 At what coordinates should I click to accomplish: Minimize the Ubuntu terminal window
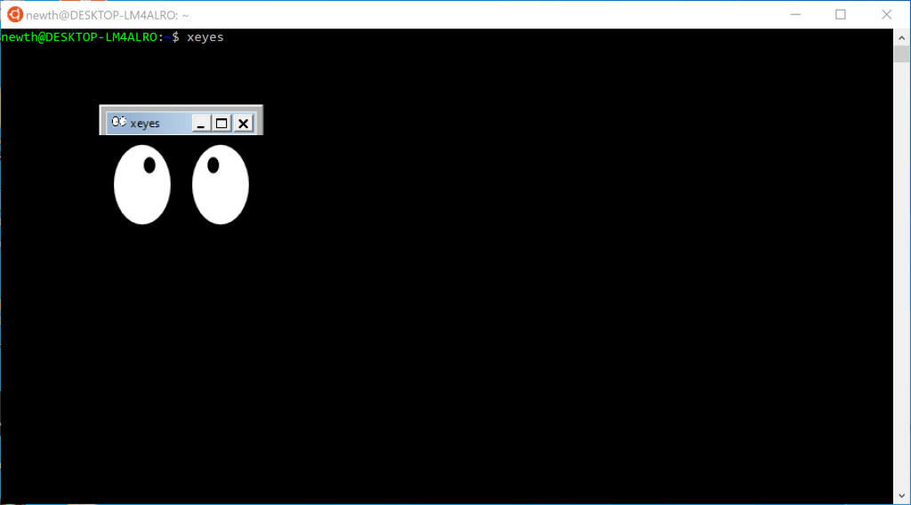point(795,14)
